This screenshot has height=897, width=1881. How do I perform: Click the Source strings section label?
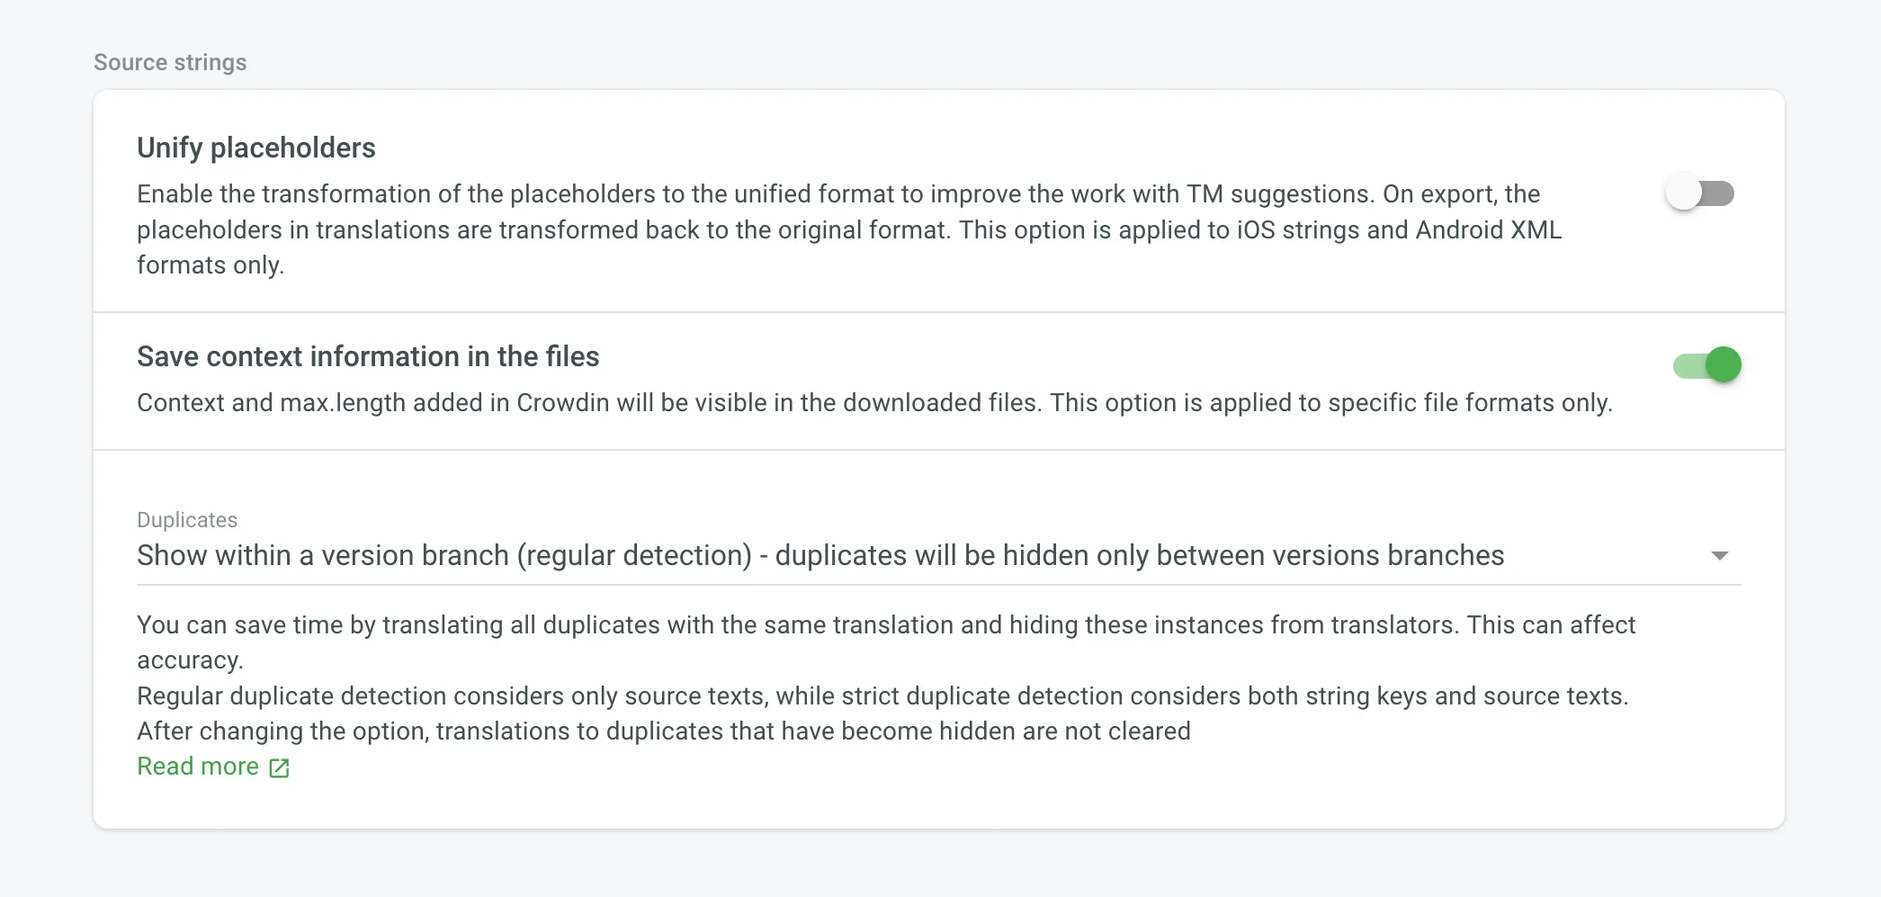pos(170,62)
